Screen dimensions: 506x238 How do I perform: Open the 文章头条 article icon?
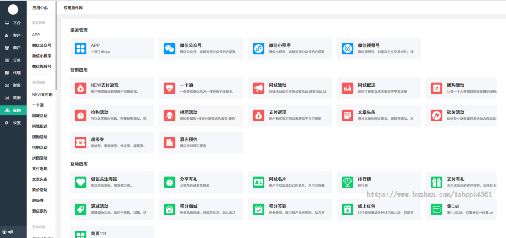(x=347, y=115)
